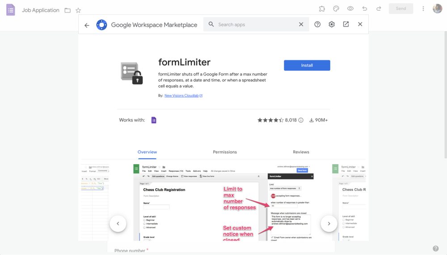Open the add-ons puzzle icon

(322, 9)
